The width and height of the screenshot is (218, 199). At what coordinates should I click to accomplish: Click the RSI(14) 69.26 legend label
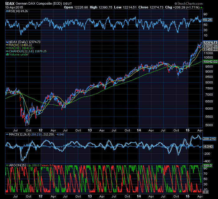(18, 11)
